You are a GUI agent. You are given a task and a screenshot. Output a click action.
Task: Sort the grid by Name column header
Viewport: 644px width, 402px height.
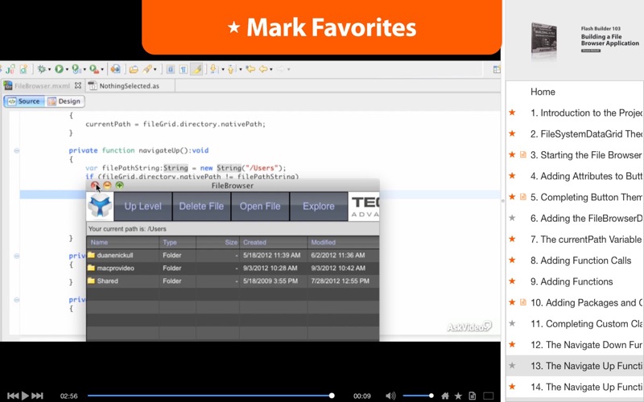[x=123, y=243]
